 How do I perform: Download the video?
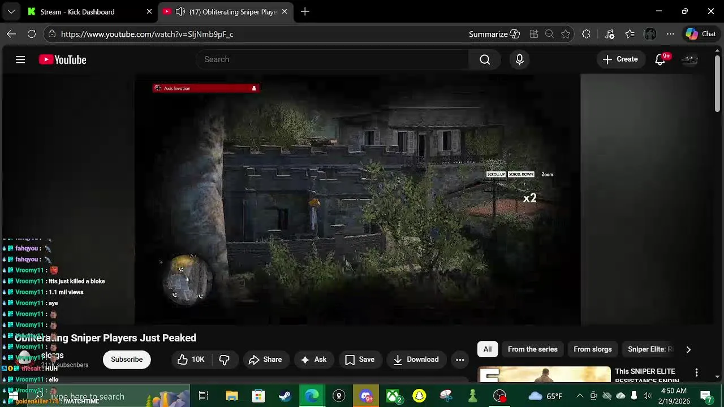(x=416, y=360)
